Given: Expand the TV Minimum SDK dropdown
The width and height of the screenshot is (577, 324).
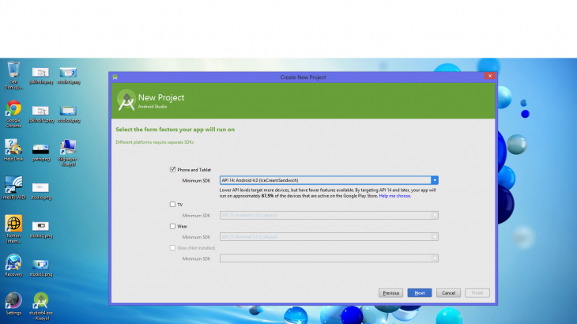Looking at the screenshot, I should (x=434, y=215).
